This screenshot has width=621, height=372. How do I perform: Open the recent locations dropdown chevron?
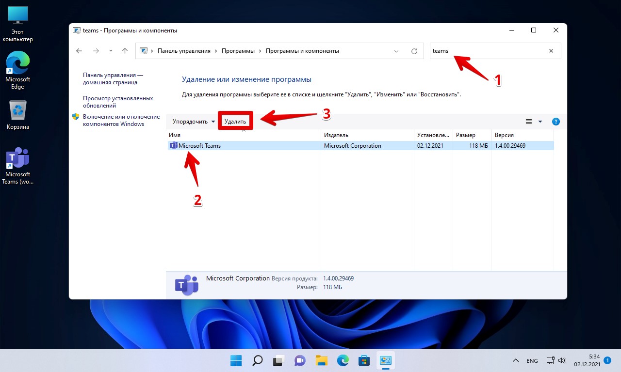(x=111, y=51)
